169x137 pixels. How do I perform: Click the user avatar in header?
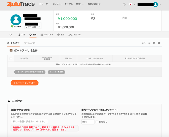(155, 5)
